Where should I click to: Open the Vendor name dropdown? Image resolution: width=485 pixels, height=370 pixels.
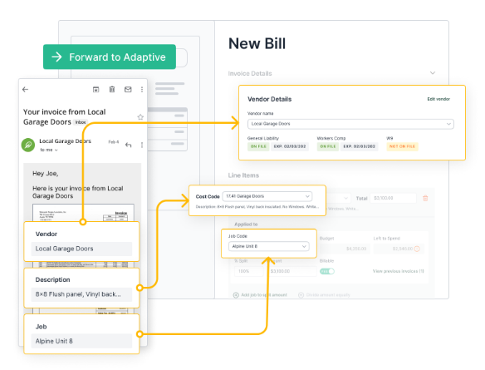click(350, 124)
